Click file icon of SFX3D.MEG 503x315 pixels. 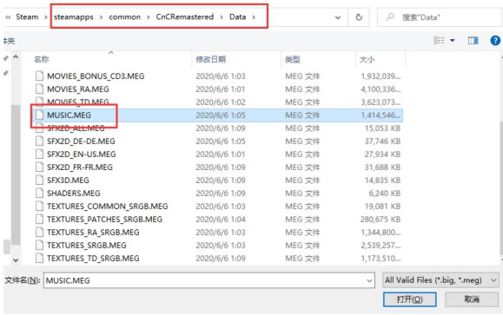39,180
